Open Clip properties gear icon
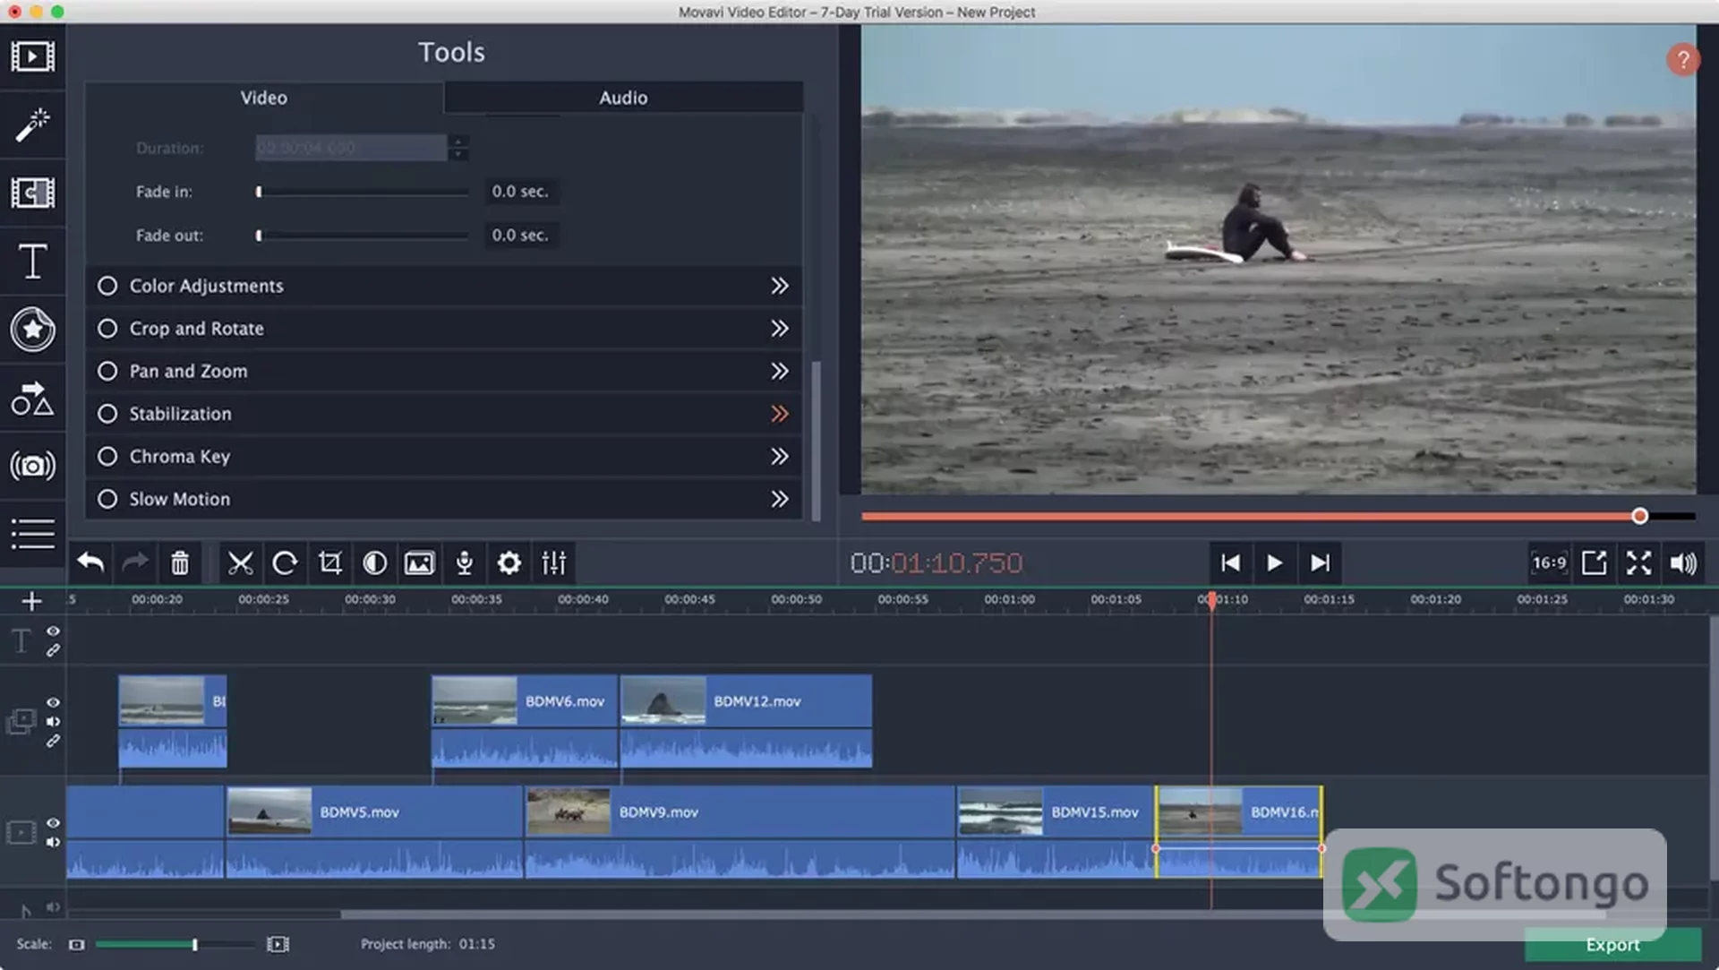The image size is (1719, 970). pyautogui.click(x=509, y=562)
